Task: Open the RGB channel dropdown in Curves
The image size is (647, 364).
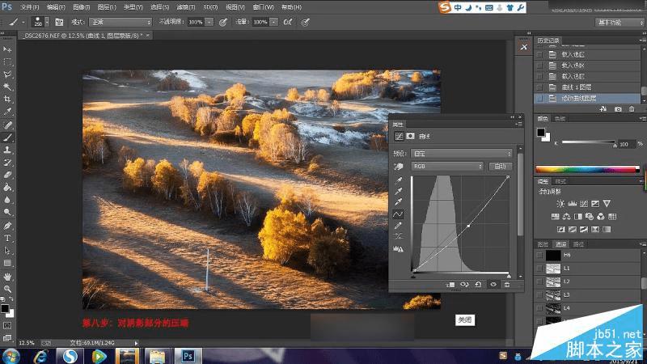Action: (x=447, y=166)
